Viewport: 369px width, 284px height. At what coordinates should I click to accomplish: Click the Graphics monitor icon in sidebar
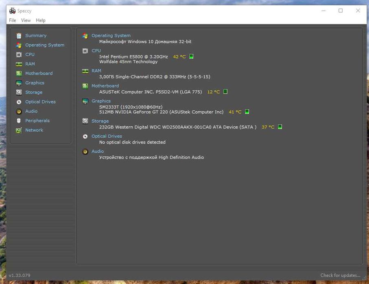pos(19,83)
